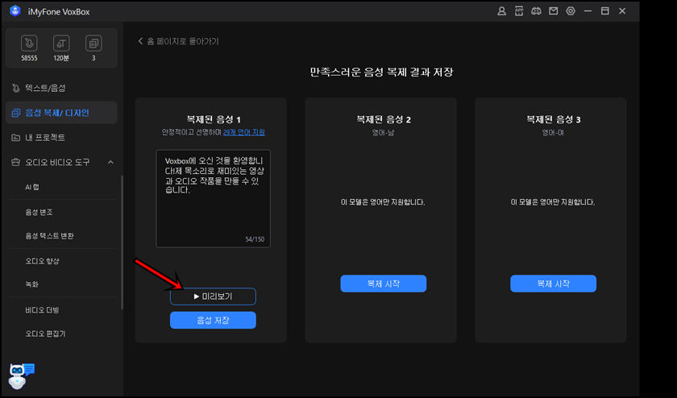677x398 pixels.
Task: Open the mail messages icon
Action: click(553, 11)
